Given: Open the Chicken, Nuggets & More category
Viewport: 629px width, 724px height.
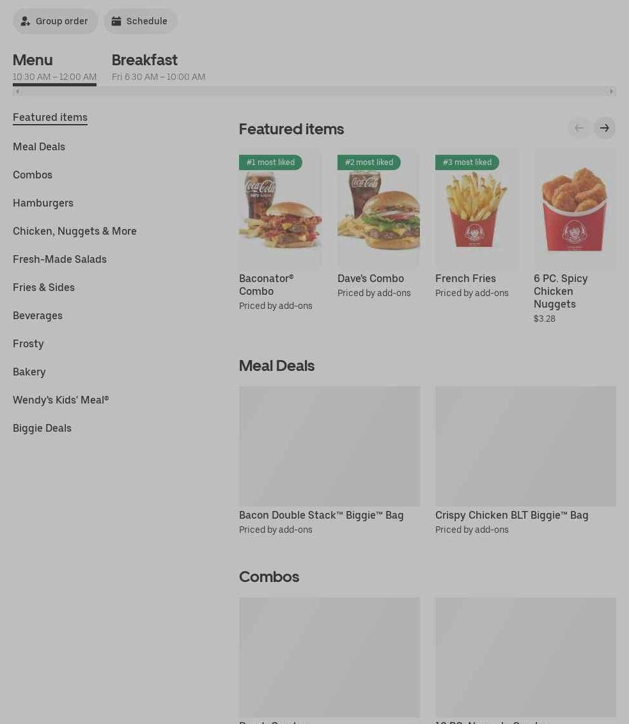Looking at the screenshot, I should coord(75,232).
